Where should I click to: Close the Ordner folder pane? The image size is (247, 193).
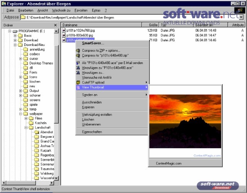click(x=55, y=25)
